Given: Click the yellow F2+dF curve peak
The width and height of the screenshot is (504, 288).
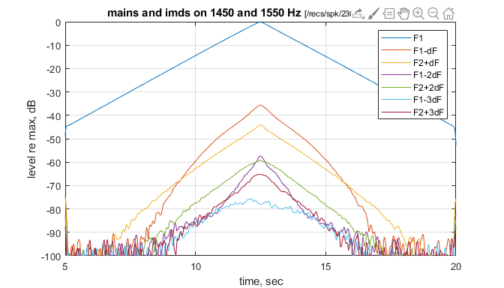Looking at the screenshot, I should [260, 125].
